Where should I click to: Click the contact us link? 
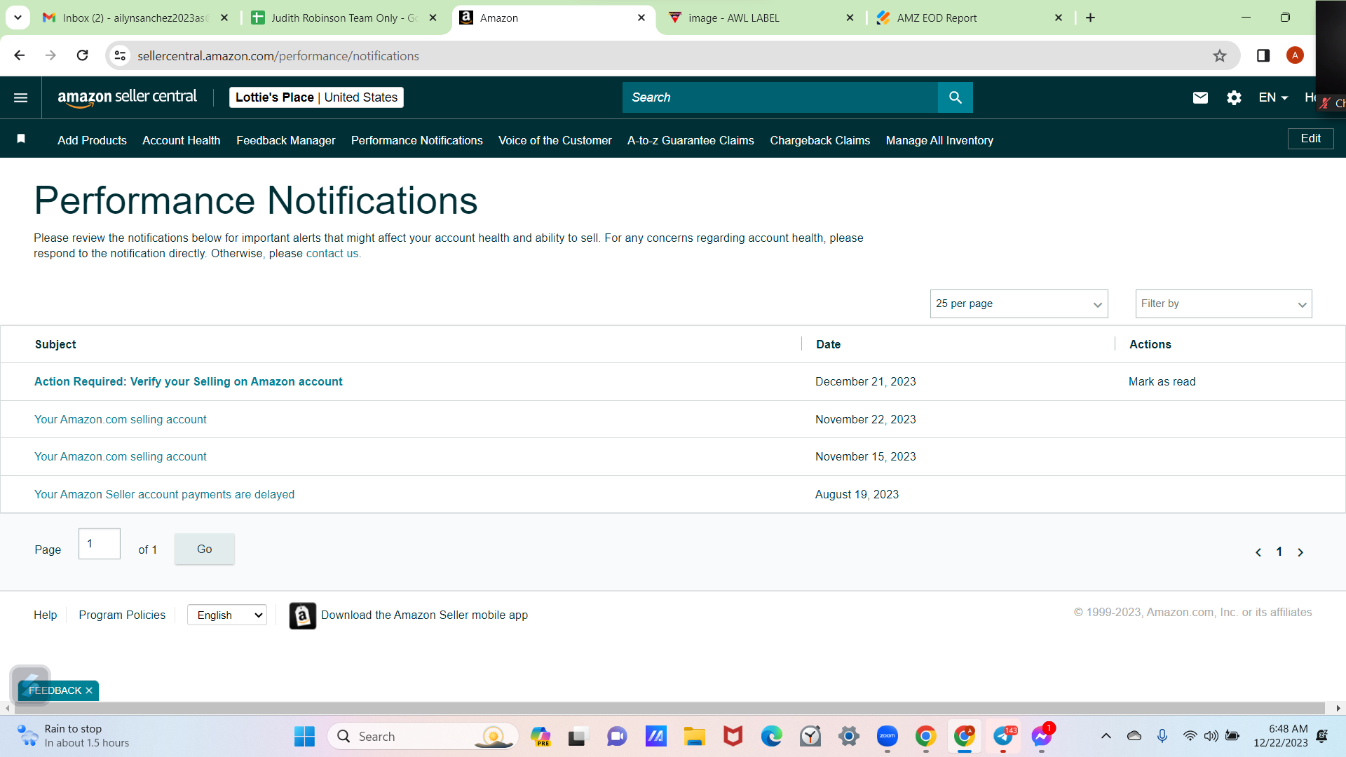click(x=332, y=253)
